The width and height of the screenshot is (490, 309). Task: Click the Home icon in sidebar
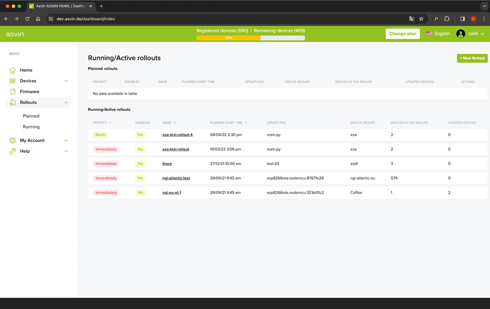tap(13, 70)
